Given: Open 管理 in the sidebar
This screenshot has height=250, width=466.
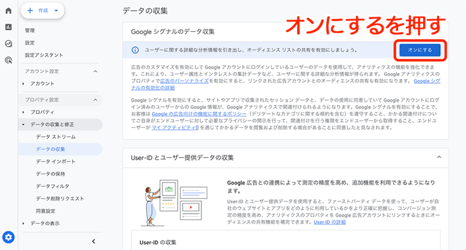Looking at the screenshot, I should point(29,30).
